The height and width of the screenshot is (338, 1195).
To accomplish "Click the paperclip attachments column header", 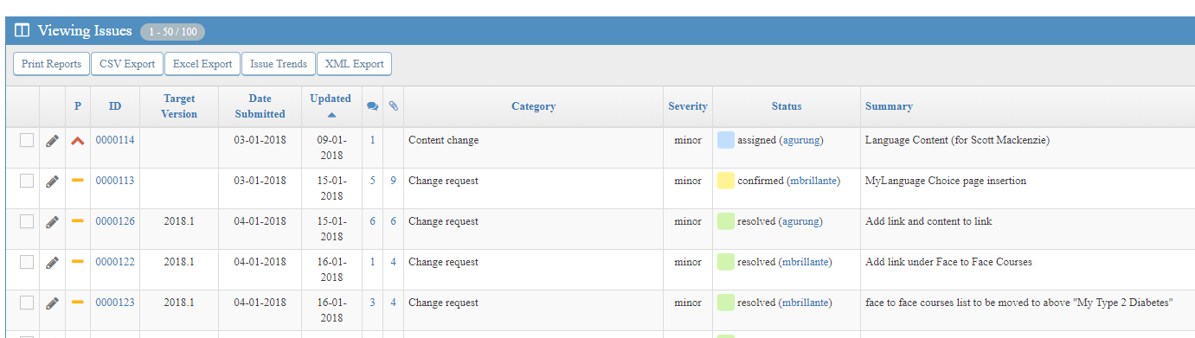I will pyautogui.click(x=393, y=106).
